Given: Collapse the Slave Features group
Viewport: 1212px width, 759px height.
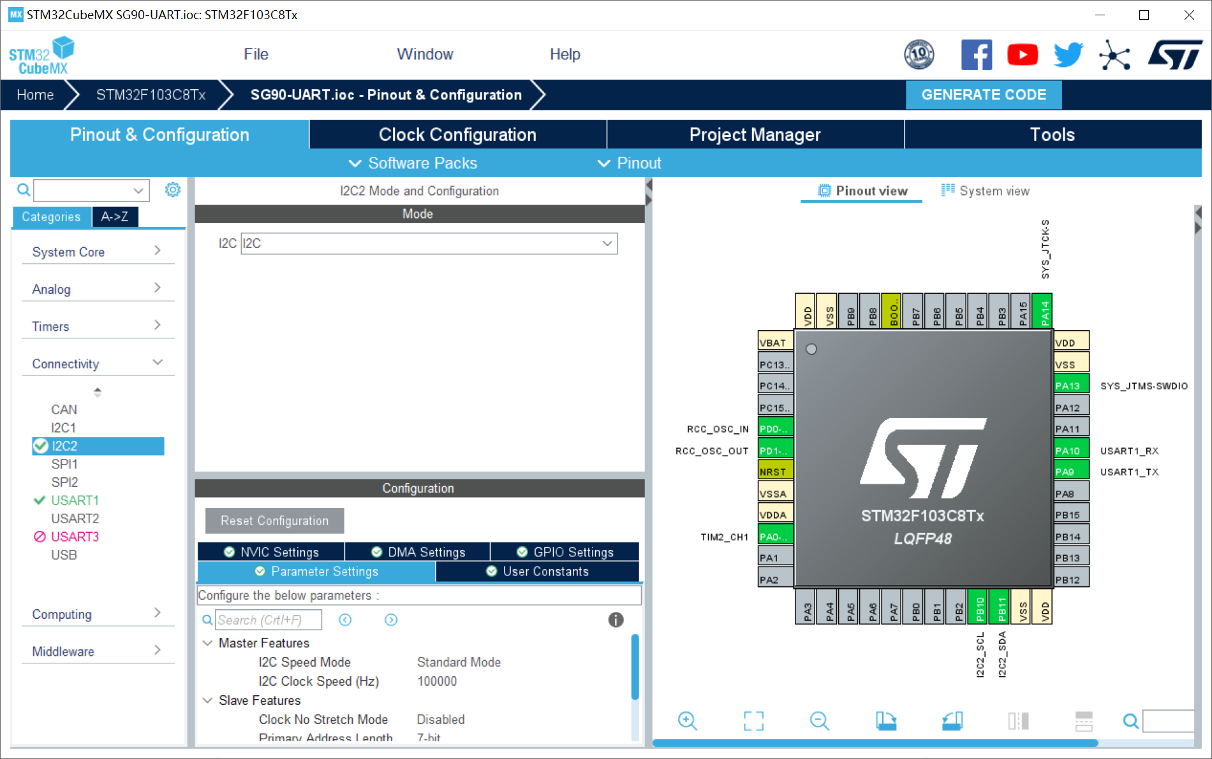Looking at the screenshot, I should pyautogui.click(x=207, y=700).
